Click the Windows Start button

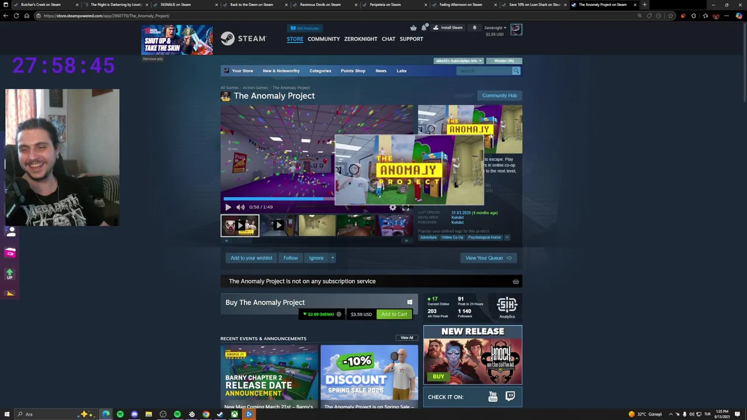6,414
